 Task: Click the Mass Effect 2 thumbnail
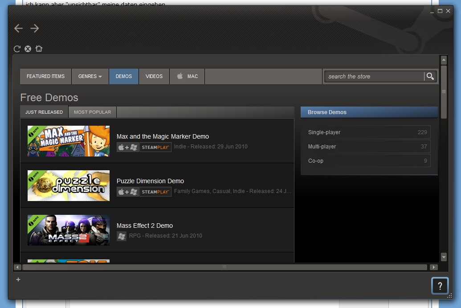pos(69,230)
